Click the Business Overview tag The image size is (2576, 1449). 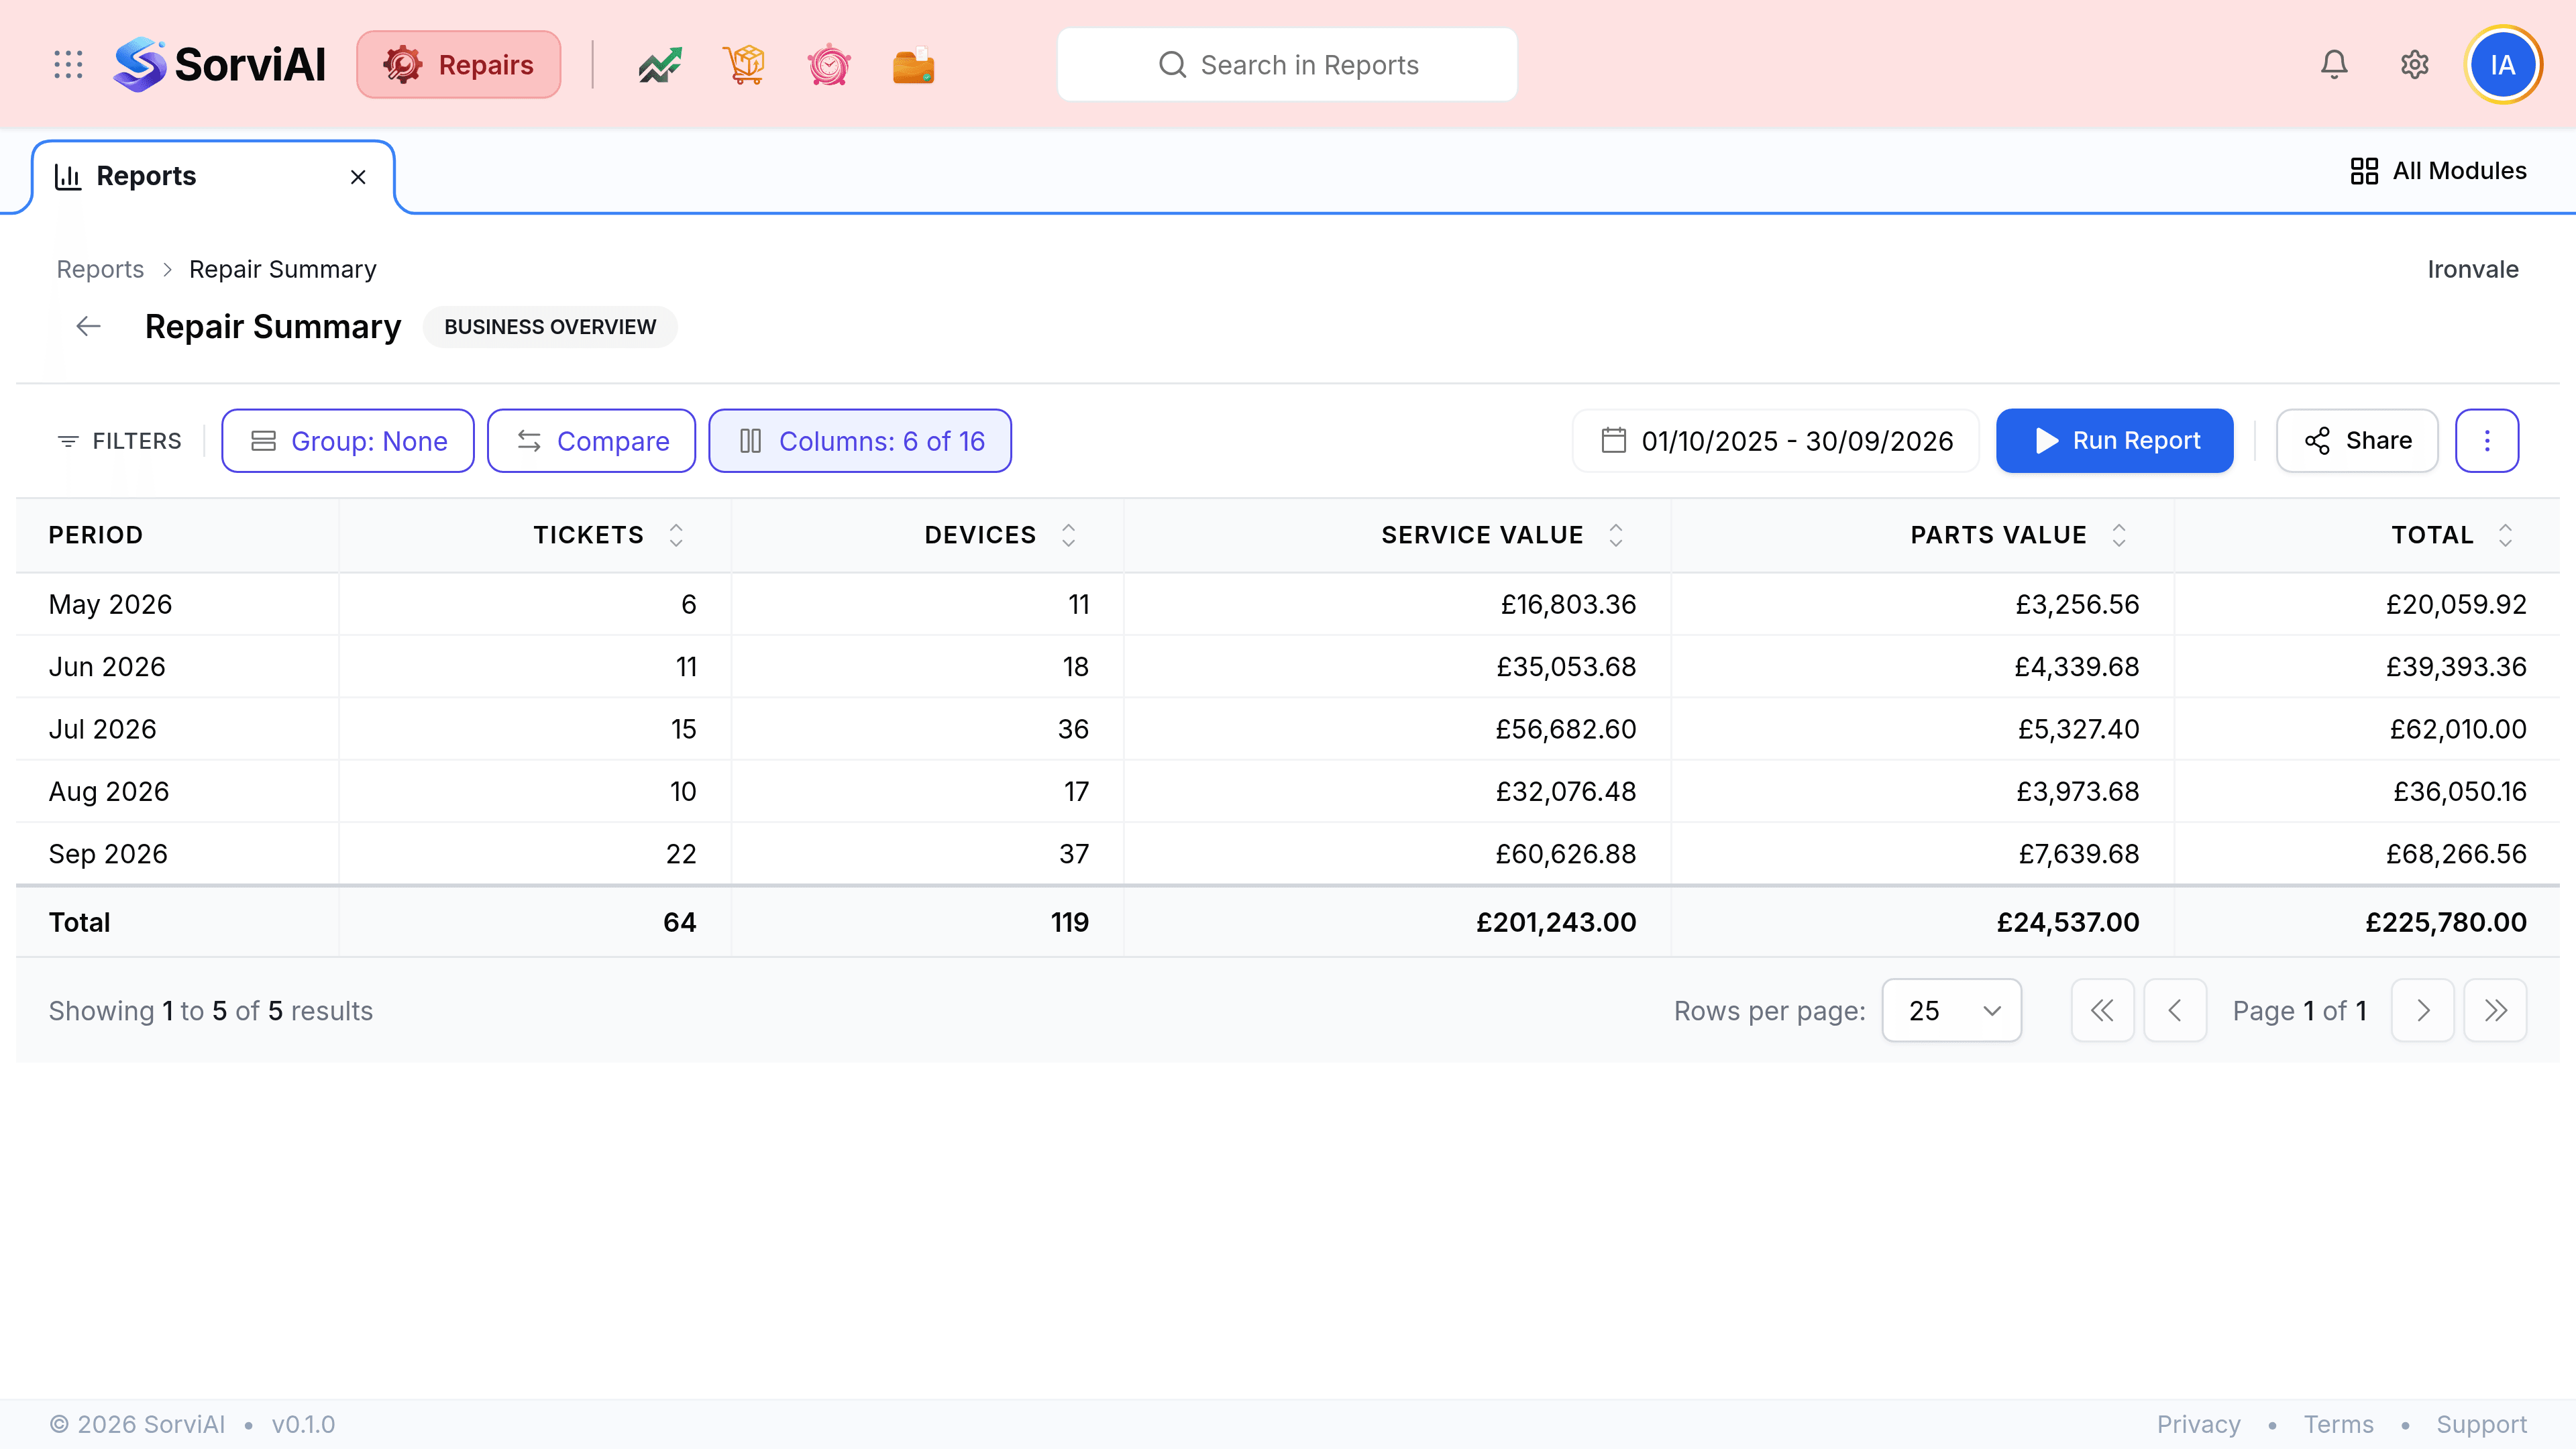coord(550,327)
